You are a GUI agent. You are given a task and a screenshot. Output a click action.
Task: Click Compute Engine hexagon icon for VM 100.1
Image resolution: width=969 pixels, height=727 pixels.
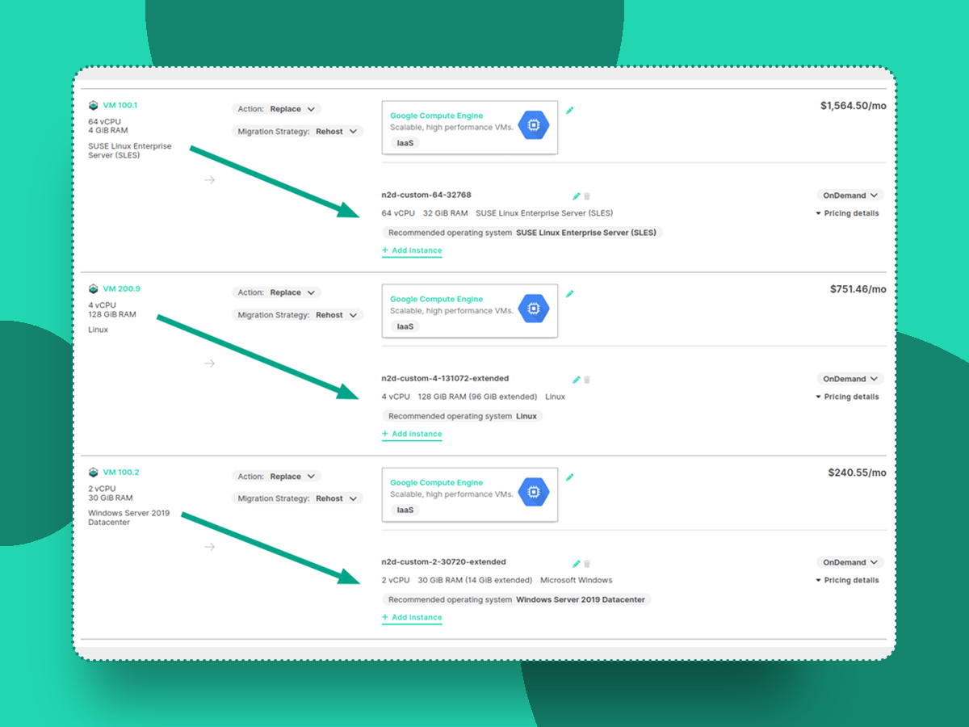[x=534, y=125]
